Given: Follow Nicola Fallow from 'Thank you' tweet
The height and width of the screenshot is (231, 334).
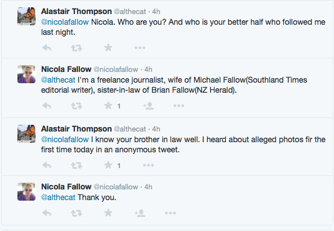Looking at the screenshot, I should point(140,213).
